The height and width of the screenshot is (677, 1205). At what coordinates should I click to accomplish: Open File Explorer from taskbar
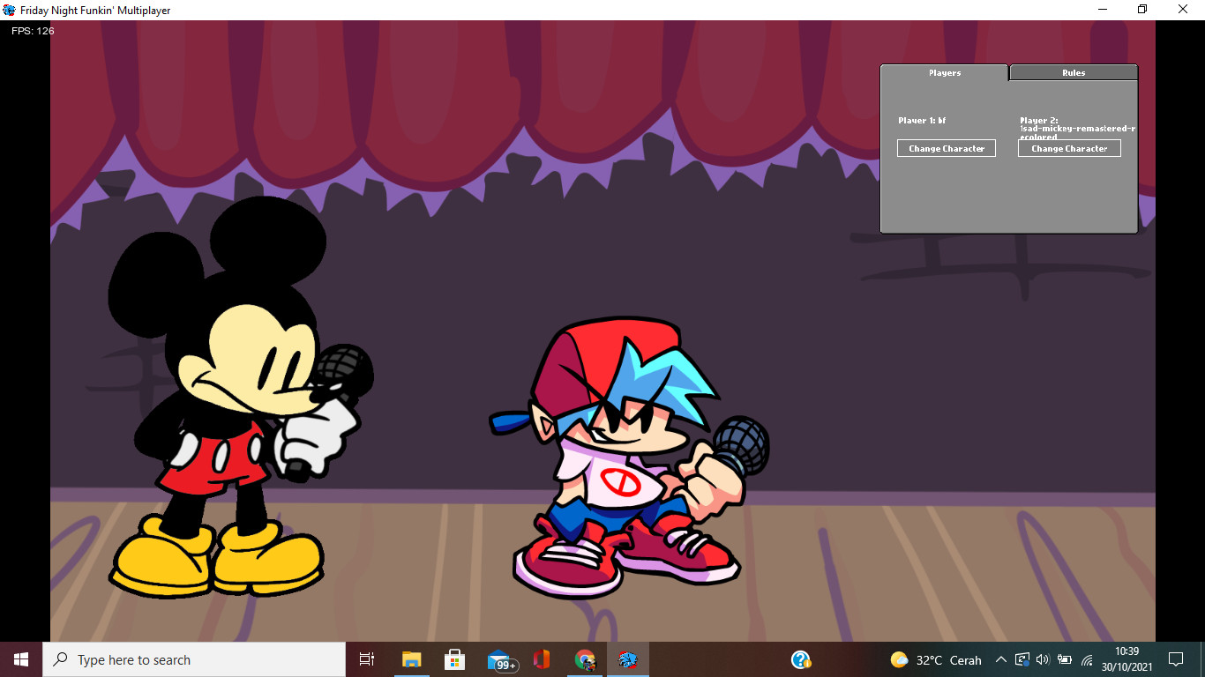tap(411, 659)
